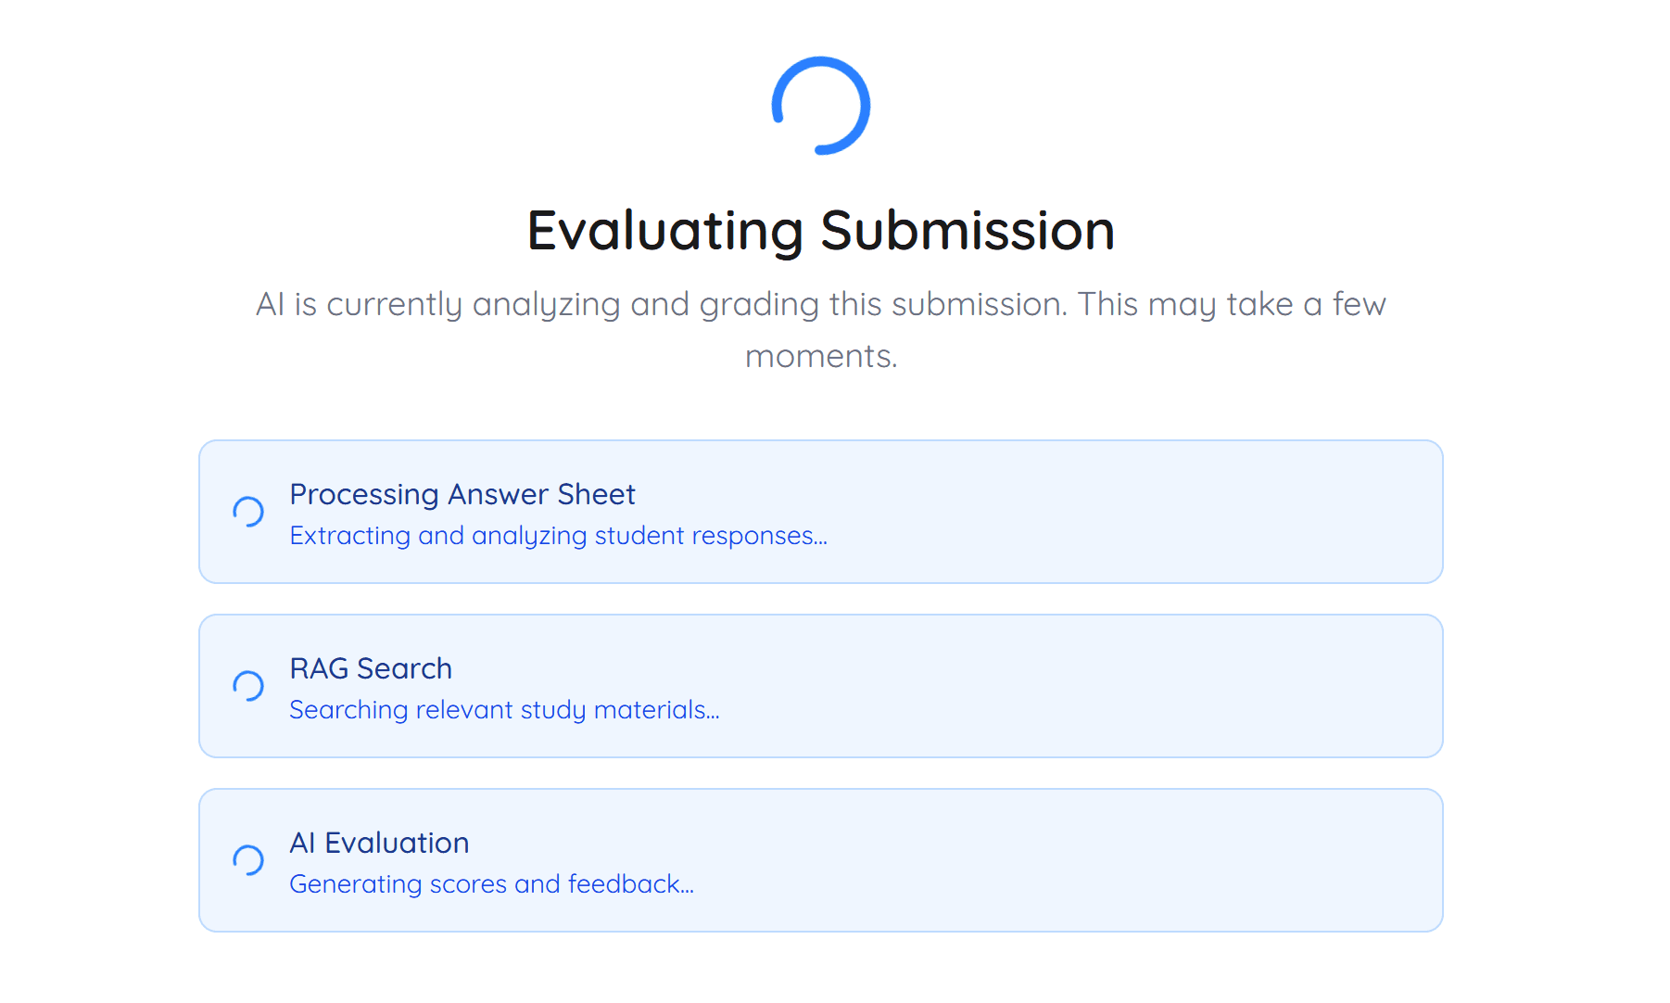This screenshot has height=1003, width=1670.
Task: Click "Extracting and analyzing student responses..." text
Action: point(558,536)
